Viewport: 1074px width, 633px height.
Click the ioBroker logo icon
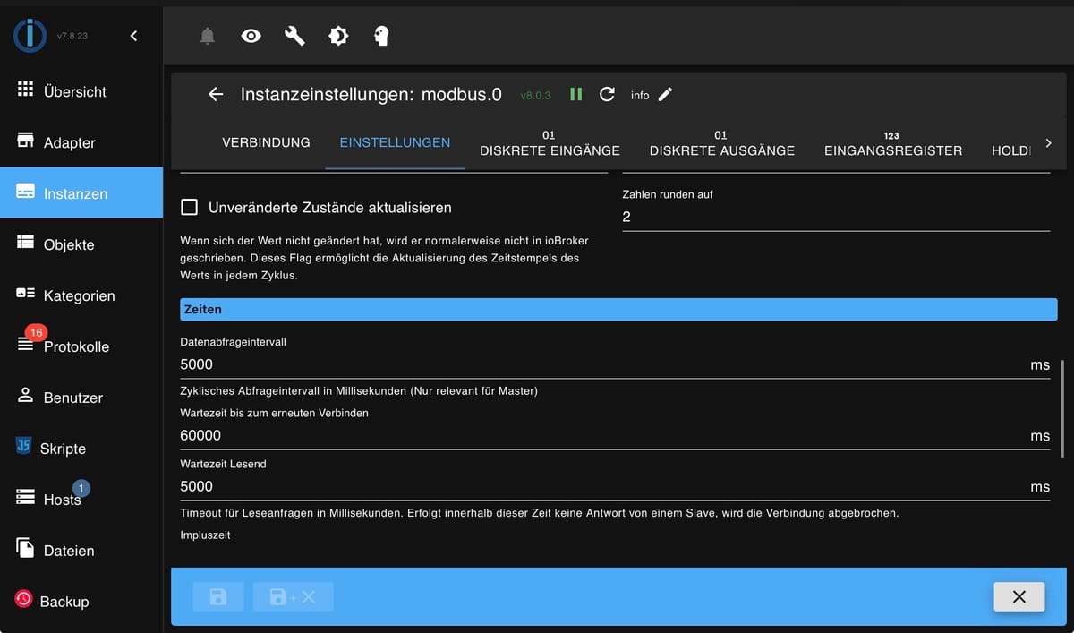tap(30, 36)
